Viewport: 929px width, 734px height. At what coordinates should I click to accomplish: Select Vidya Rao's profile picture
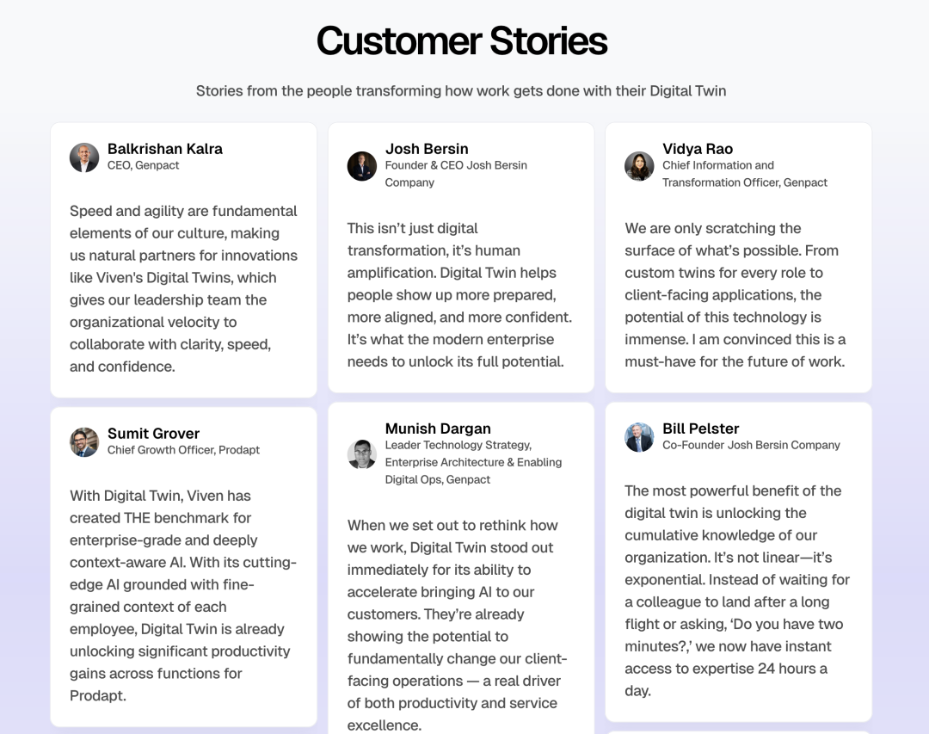pyautogui.click(x=639, y=166)
